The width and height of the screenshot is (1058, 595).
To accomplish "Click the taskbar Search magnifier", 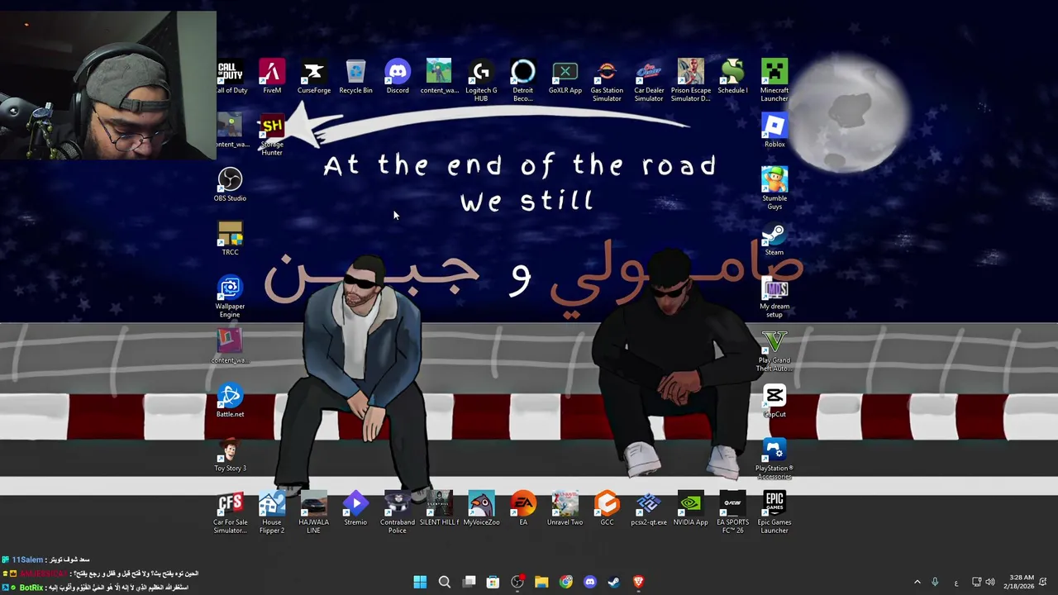I will [444, 582].
